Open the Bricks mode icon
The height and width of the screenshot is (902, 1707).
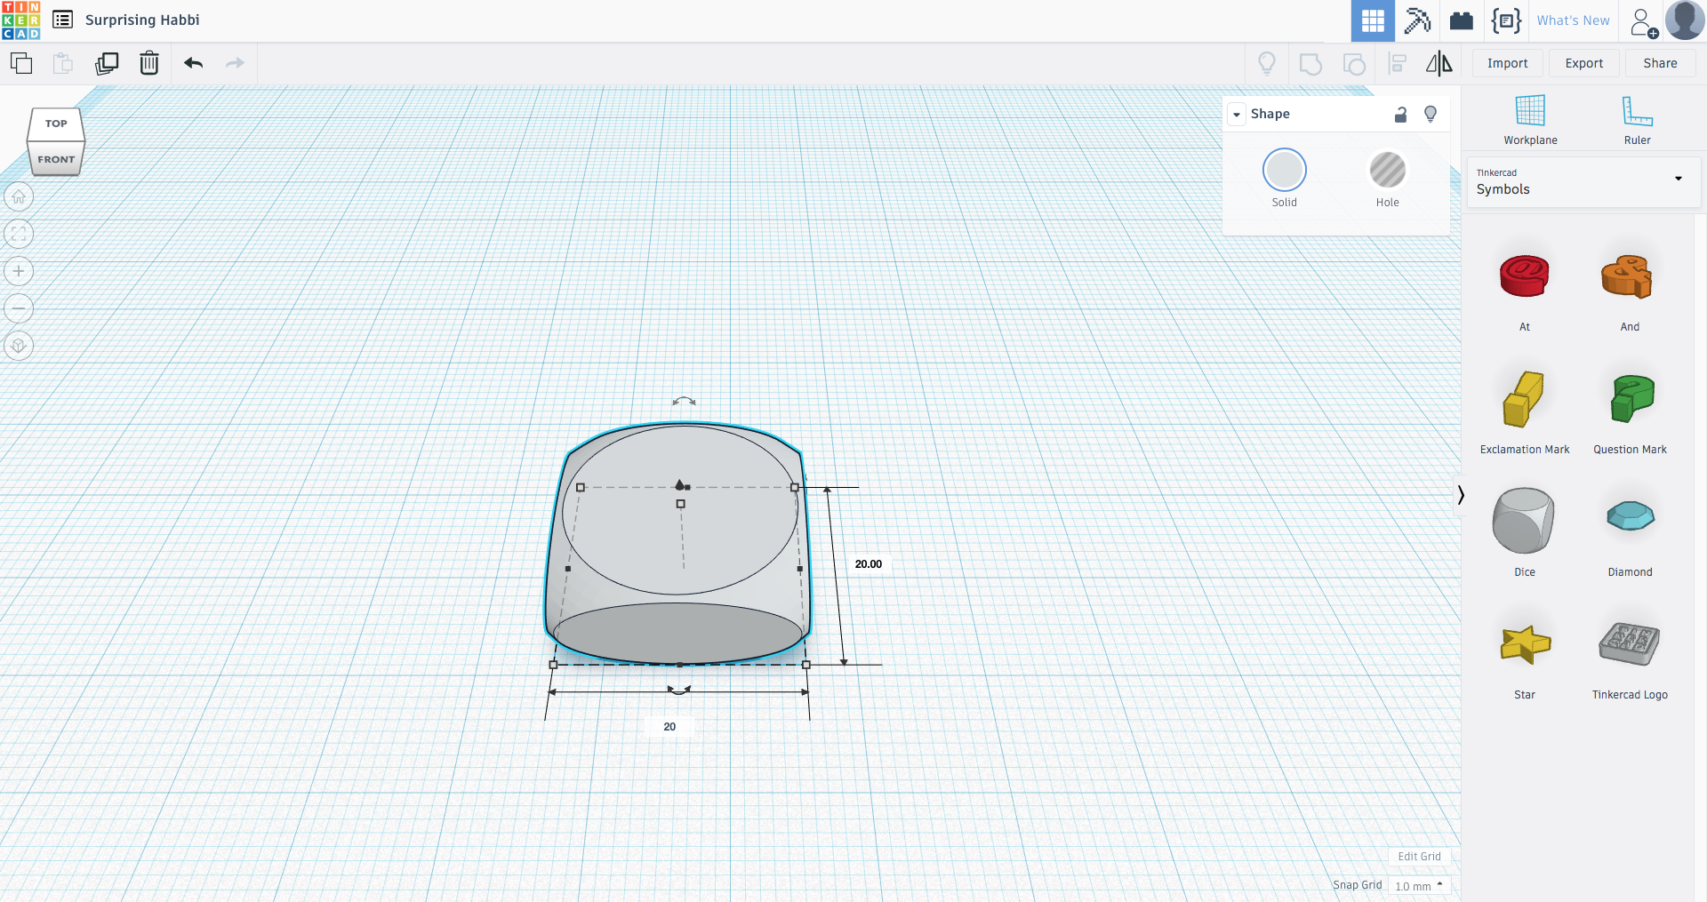1462,20
